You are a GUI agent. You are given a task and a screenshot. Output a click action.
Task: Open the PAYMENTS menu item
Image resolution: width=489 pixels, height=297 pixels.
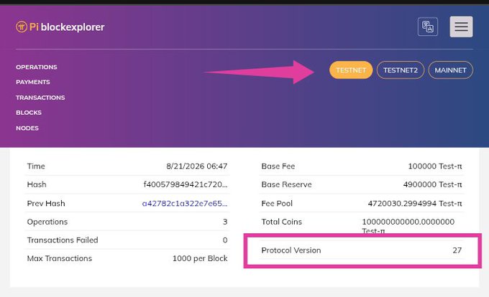33,82
